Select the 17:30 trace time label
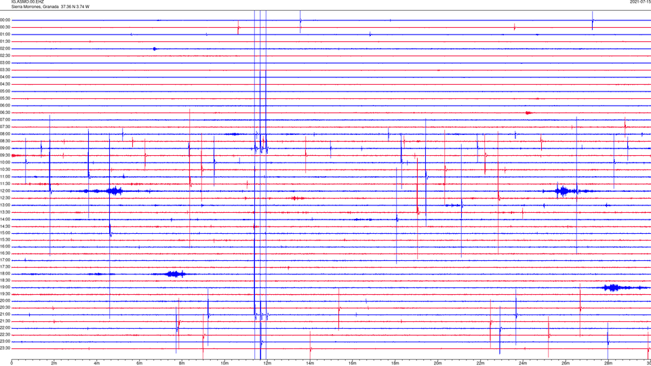The width and height of the screenshot is (651, 366). 5,267
